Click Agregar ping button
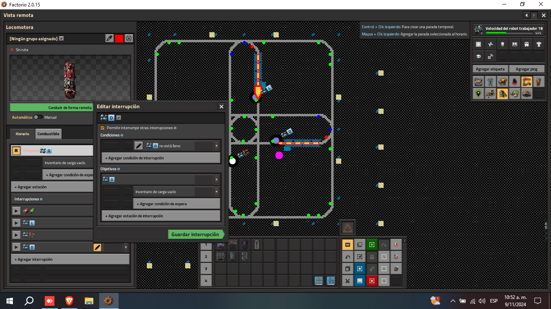 coord(527,69)
